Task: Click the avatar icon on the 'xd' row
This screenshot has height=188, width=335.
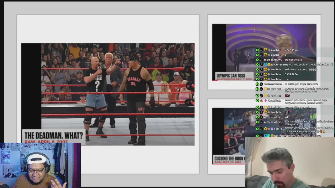Action: (261, 117)
